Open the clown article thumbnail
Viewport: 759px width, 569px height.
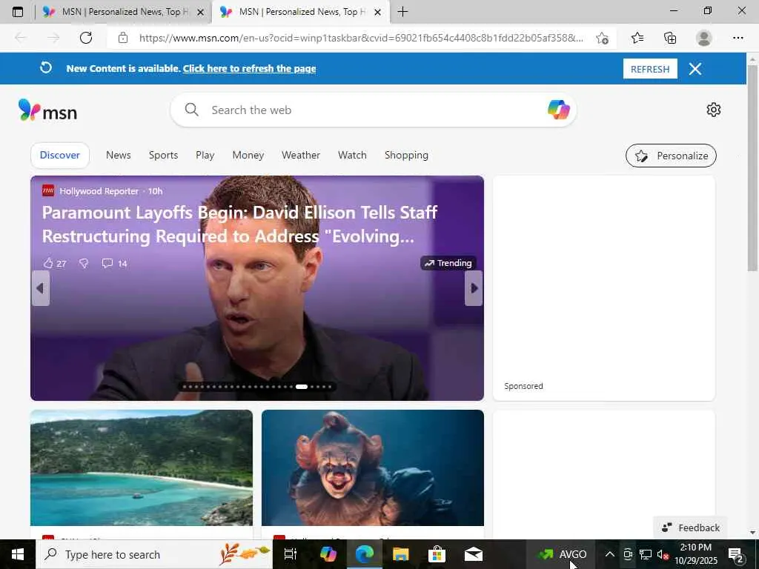point(373,468)
